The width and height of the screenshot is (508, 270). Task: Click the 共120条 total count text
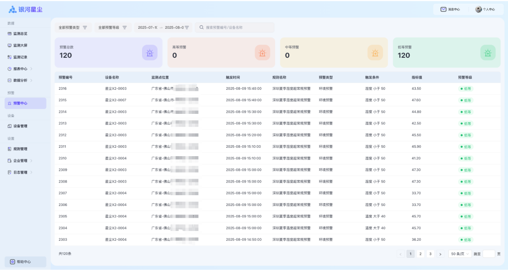(x=65, y=254)
